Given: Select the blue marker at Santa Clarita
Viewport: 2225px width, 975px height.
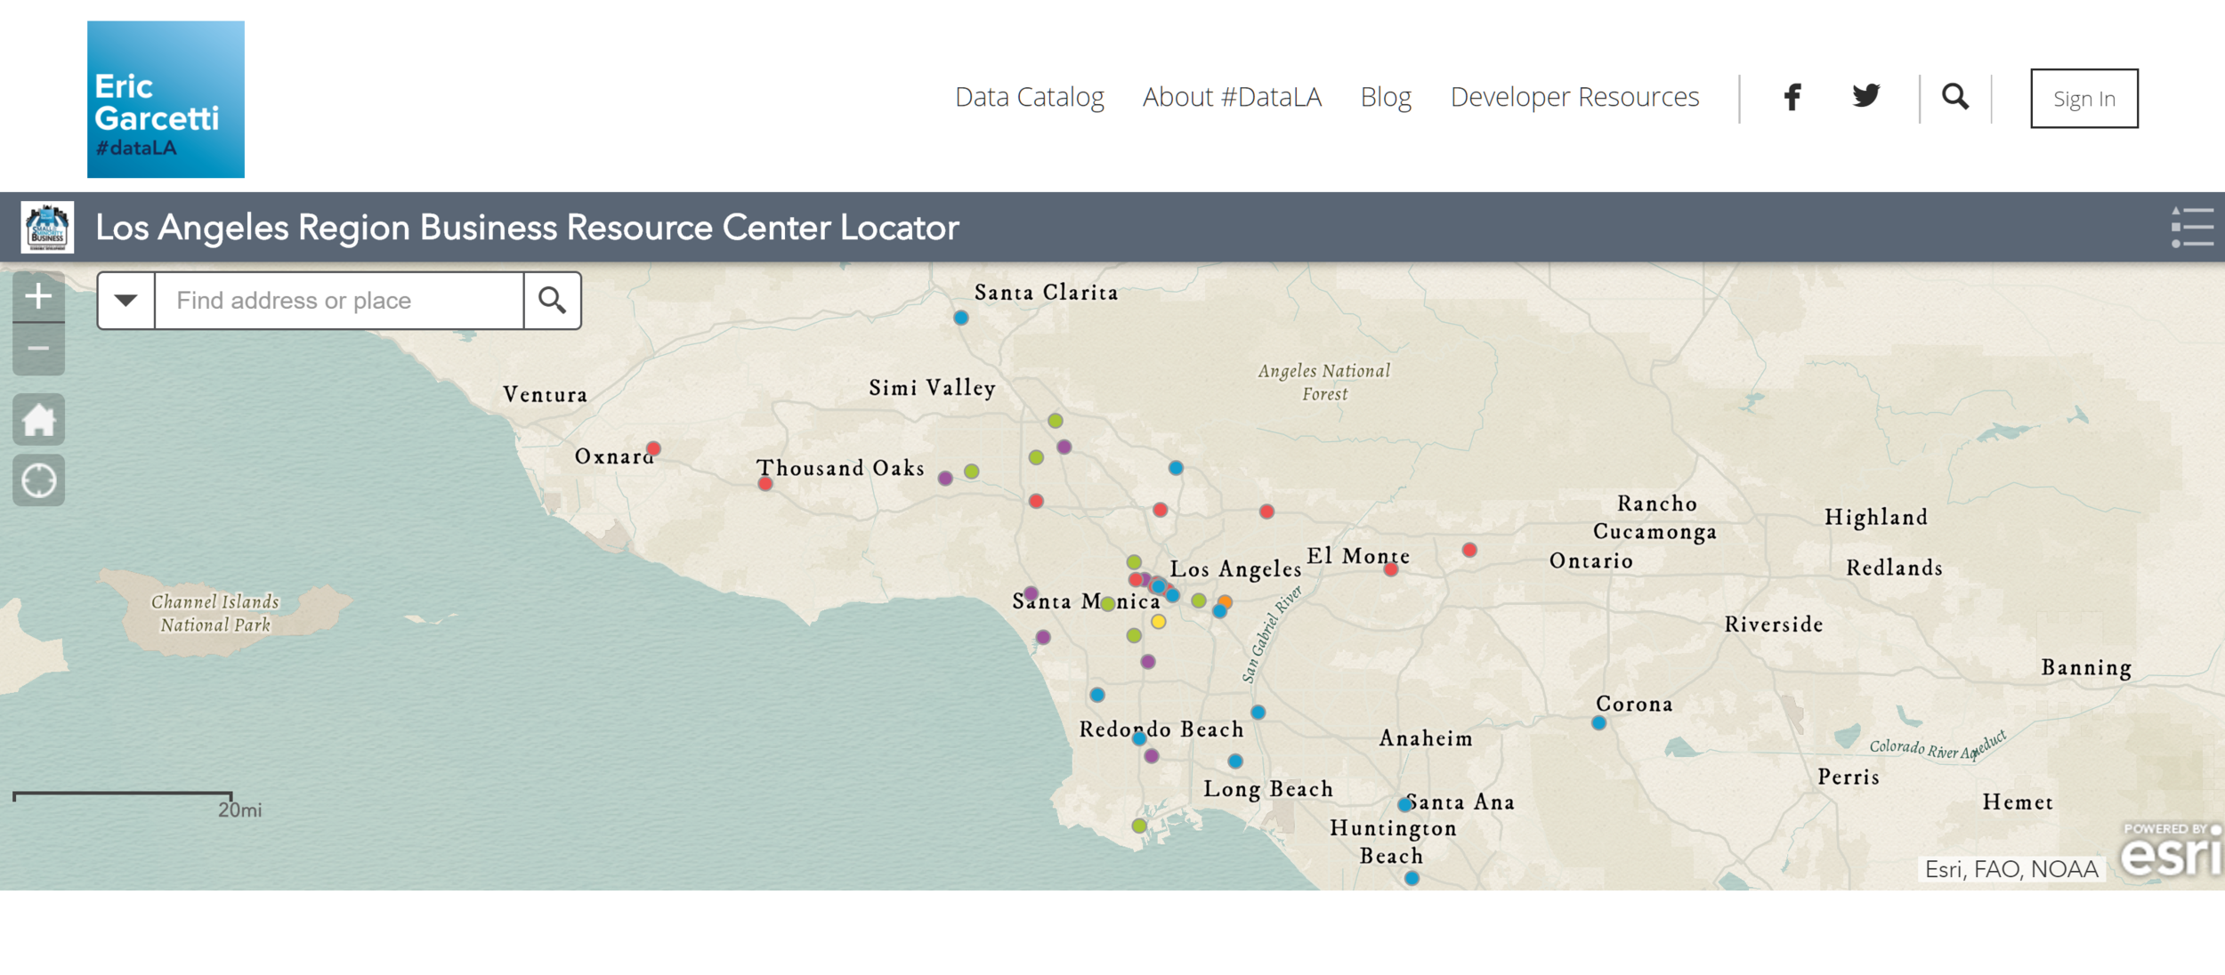Looking at the screenshot, I should click(961, 318).
